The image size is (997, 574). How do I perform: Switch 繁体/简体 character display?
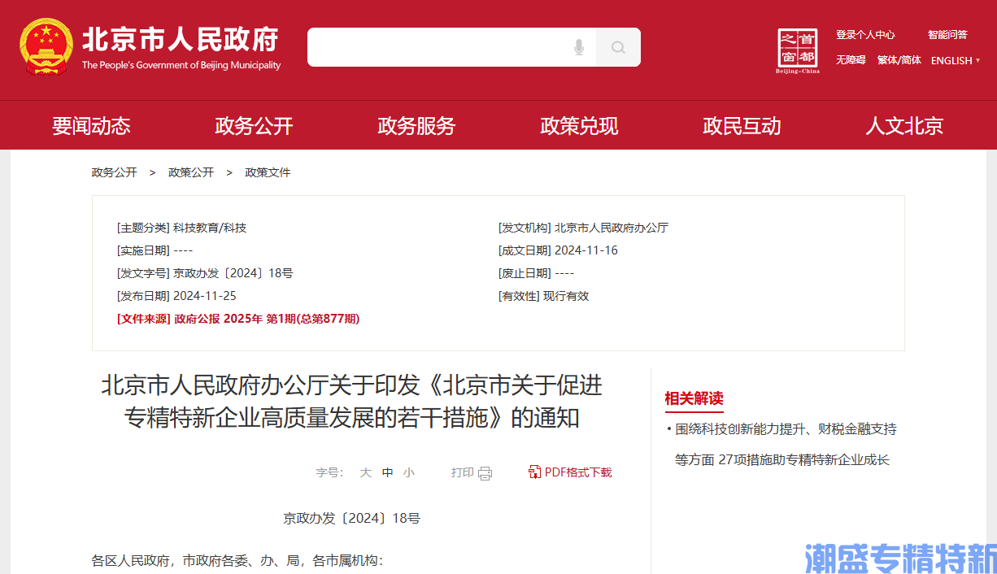tap(899, 60)
